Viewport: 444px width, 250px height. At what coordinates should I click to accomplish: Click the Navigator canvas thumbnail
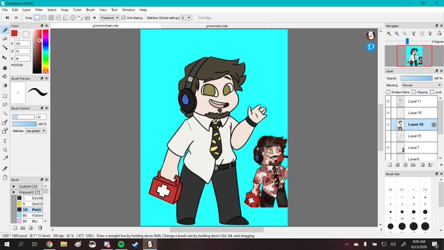click(x=414, y=55)
